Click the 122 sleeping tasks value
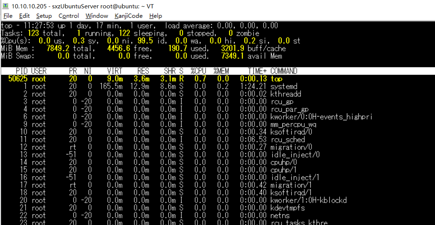 click(125, 33)
